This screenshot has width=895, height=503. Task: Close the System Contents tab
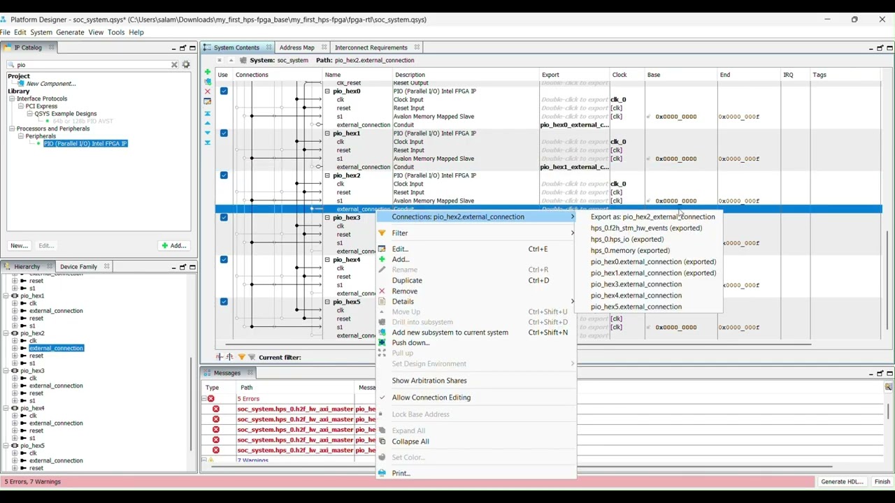click(x=268, y=48)
